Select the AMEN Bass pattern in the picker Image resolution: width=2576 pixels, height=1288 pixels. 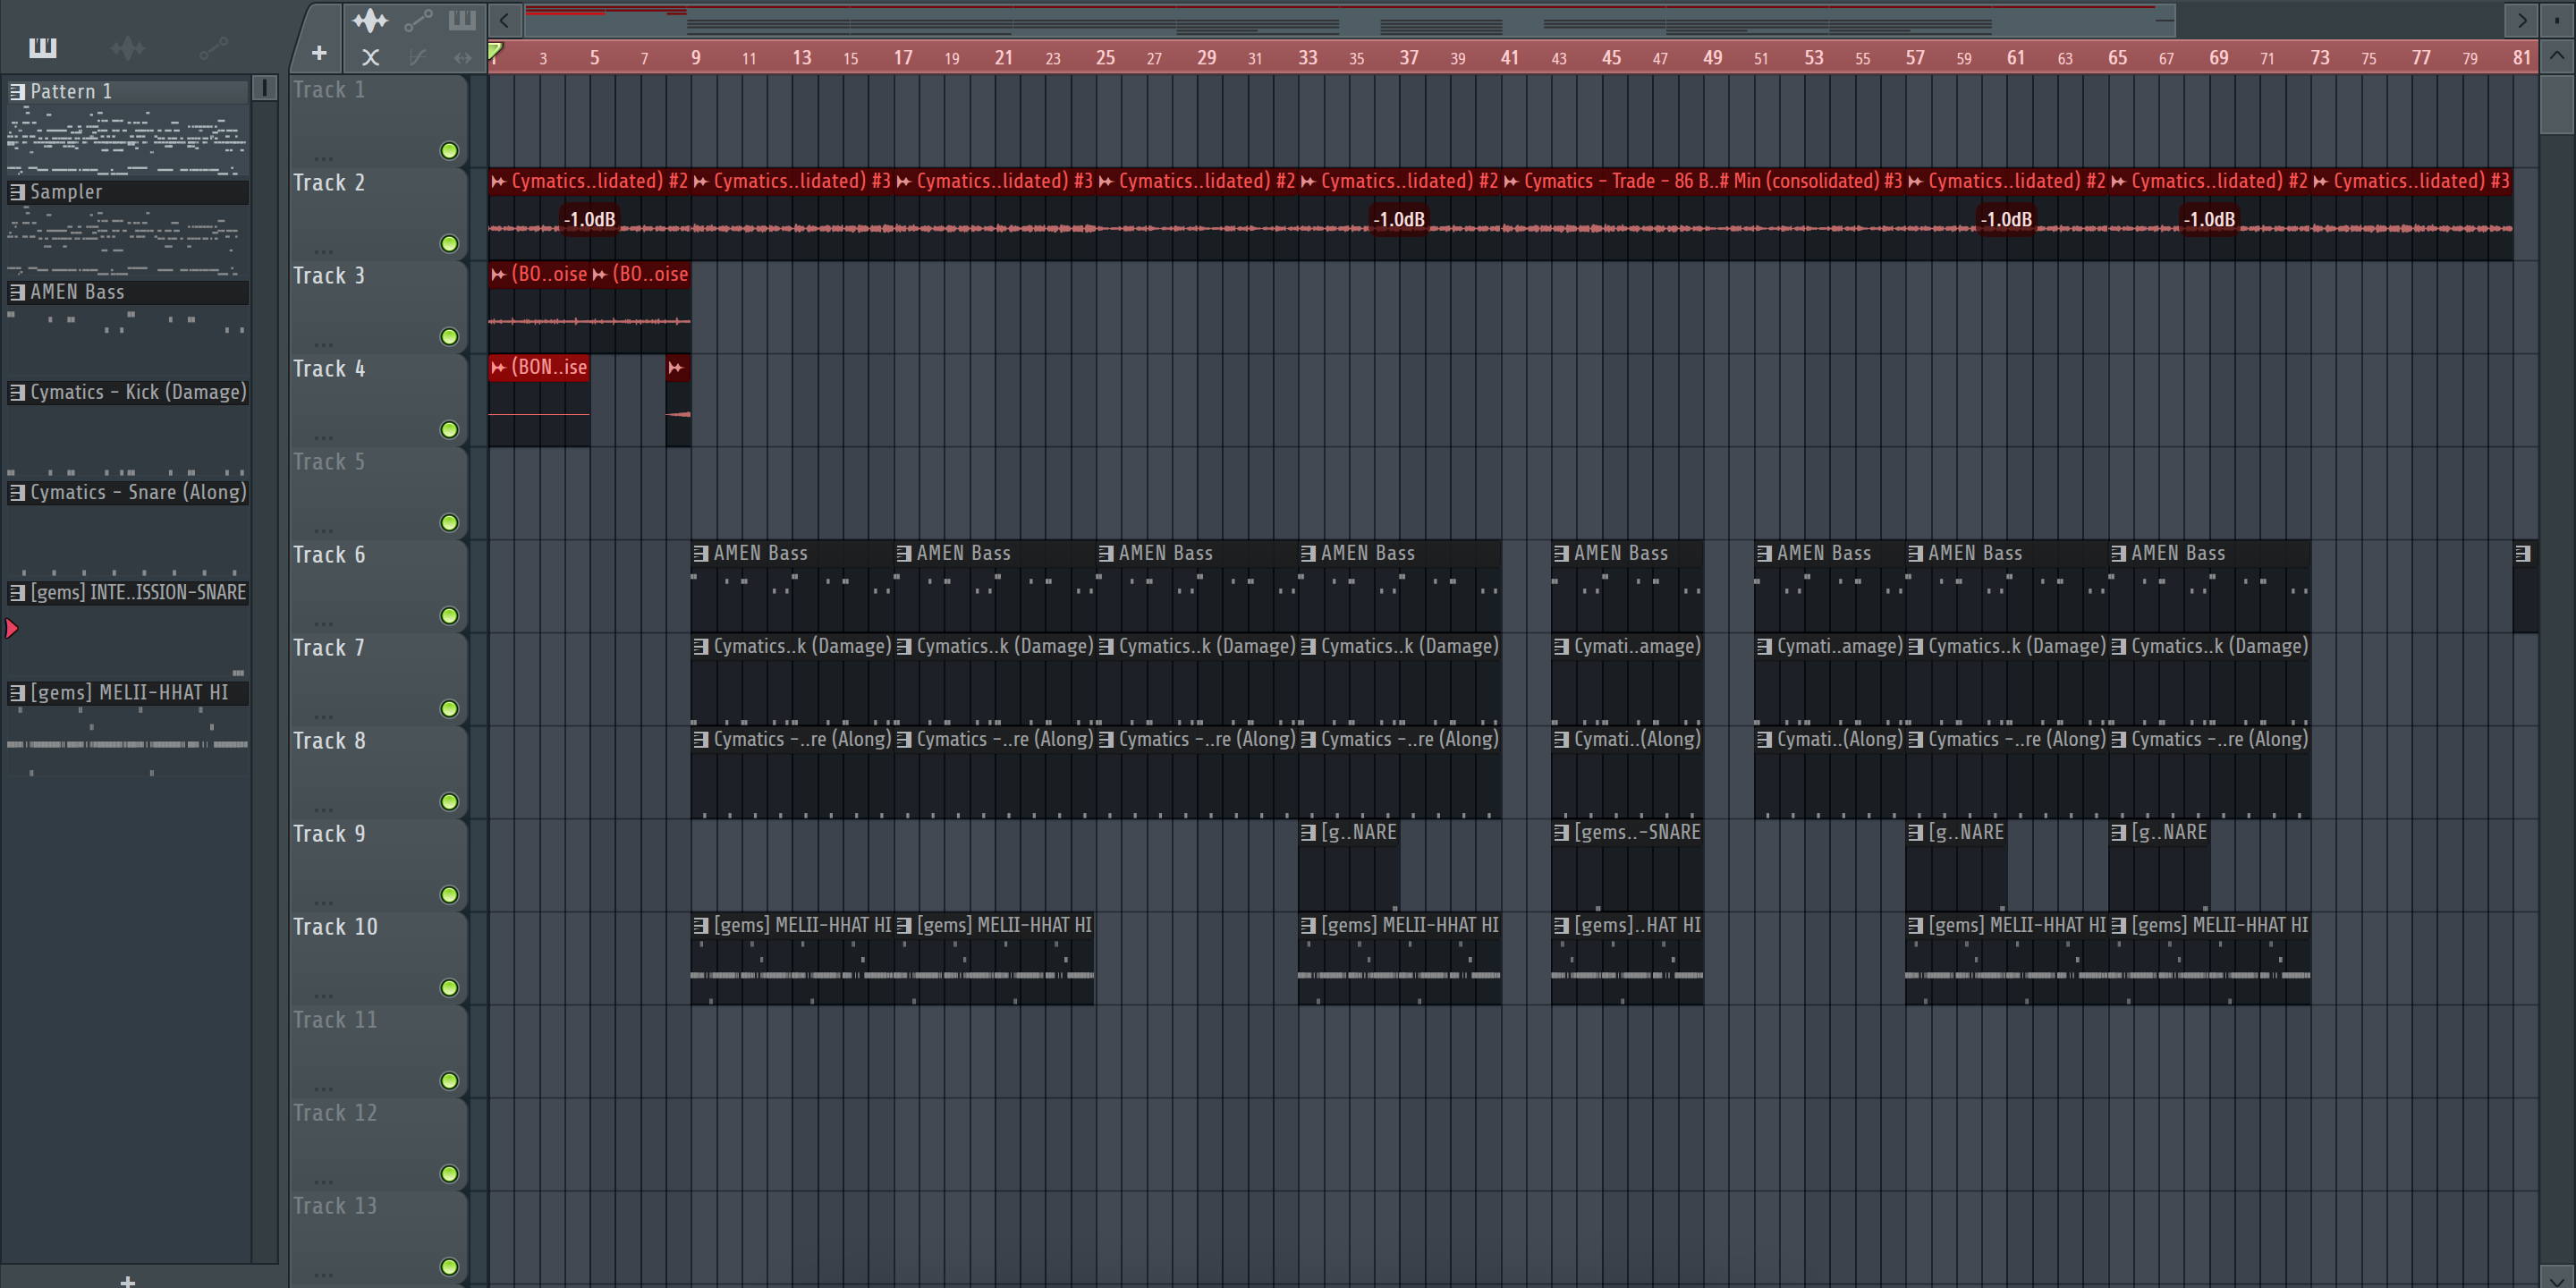128,292
